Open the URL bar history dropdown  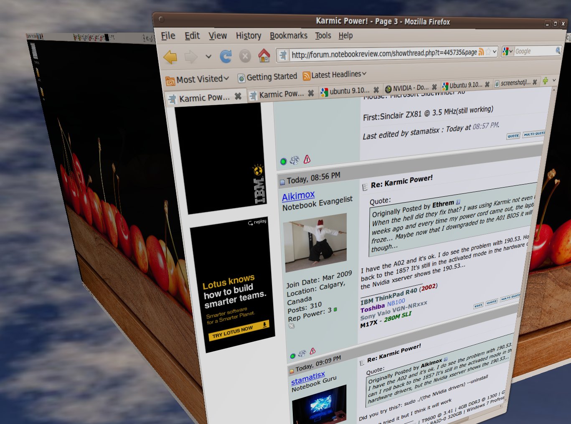click(x=495, y=52)
